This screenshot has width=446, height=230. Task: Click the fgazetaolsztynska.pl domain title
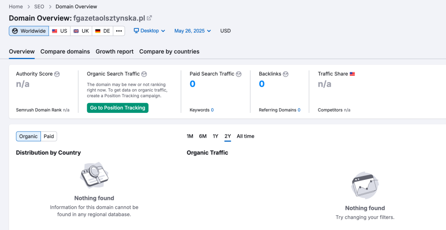tap(109, 18)
